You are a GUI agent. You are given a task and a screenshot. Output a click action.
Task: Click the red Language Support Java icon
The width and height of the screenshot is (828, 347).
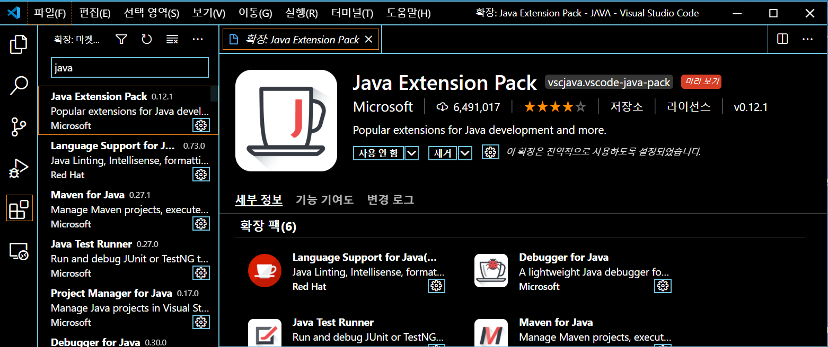265,271
